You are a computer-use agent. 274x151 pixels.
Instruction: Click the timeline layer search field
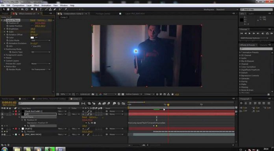point(49,104)
